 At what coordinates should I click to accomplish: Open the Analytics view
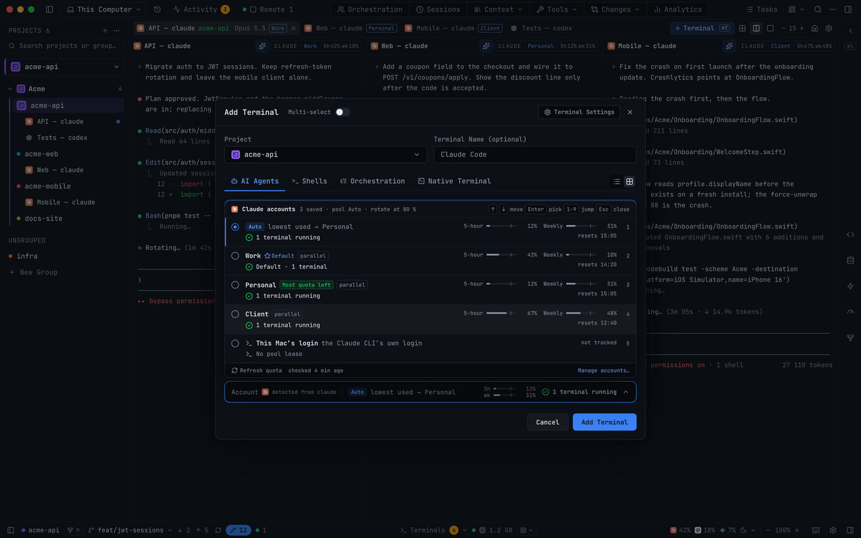tap(677, 9)
